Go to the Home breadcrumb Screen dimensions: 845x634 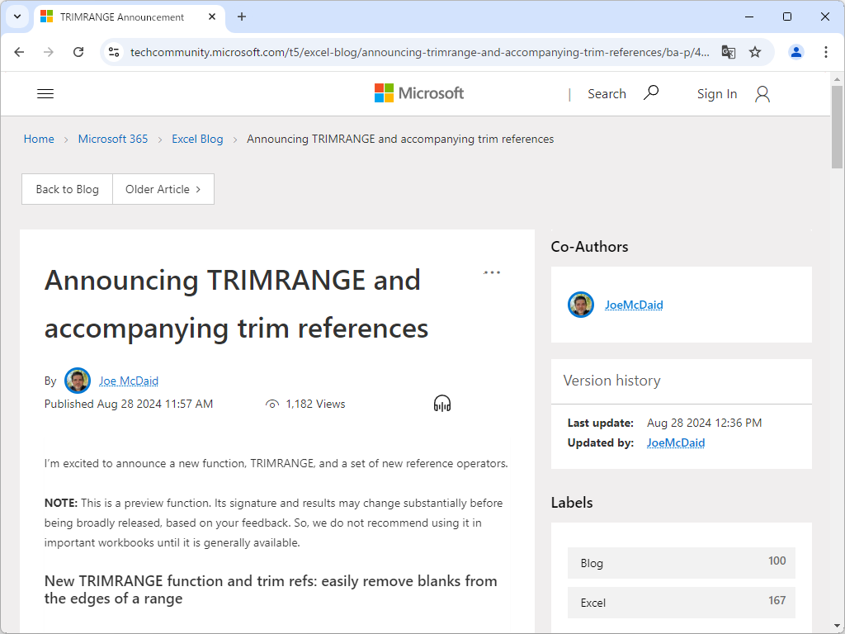[x=39, y=139]
